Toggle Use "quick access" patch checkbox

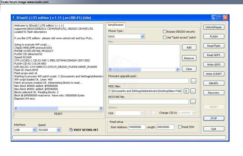coord(164,38)
